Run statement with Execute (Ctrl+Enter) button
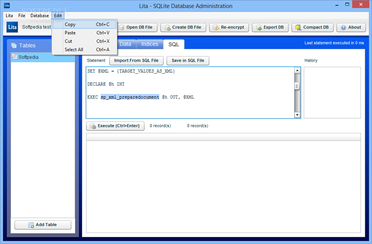 click(x=115, y=126)
